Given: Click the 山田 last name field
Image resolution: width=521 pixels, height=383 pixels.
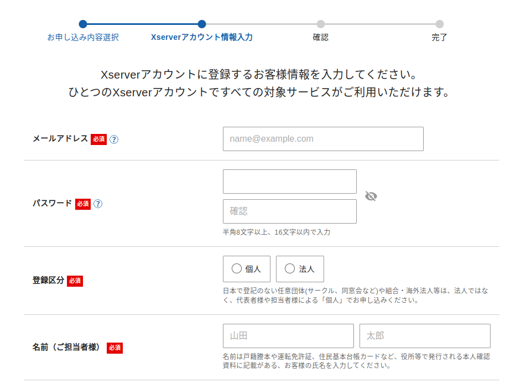Looking at the screenshot, I should coord(288,336).
